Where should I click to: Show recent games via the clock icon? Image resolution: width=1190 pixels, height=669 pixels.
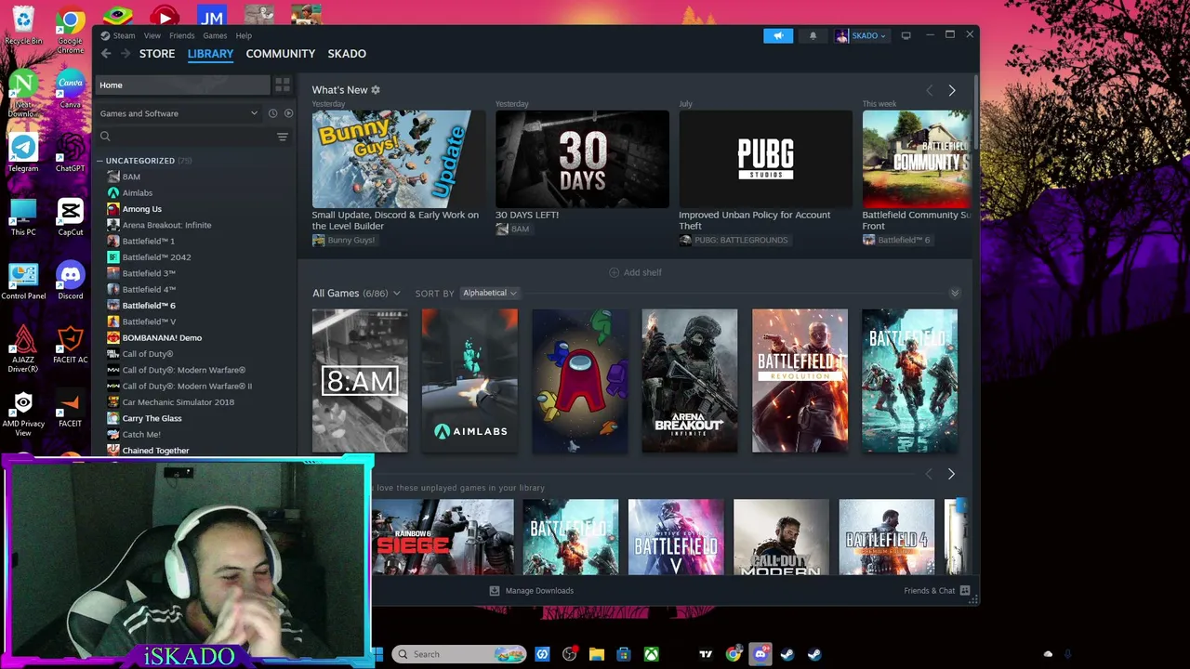coord(272,113)
